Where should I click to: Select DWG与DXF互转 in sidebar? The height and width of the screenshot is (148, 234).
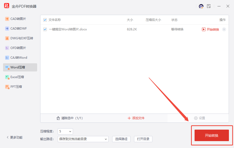point(20,38)
